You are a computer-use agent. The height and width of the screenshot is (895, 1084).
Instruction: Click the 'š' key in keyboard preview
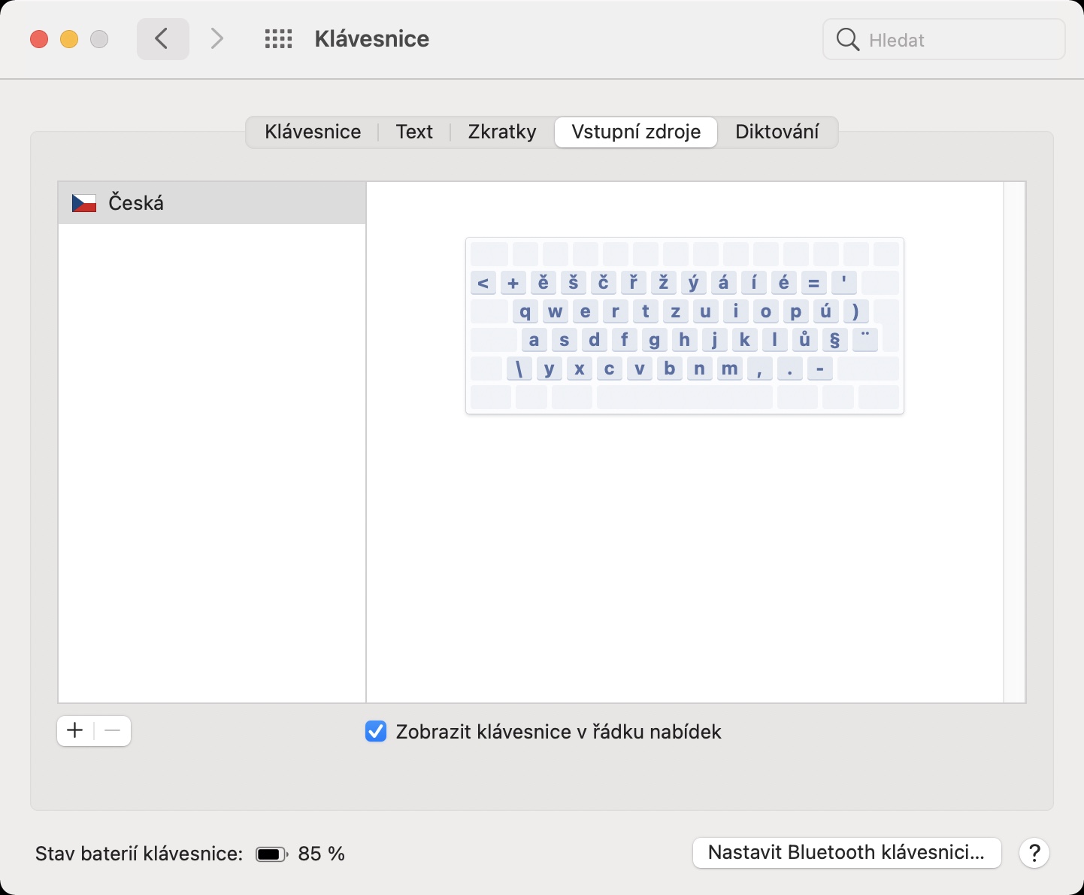coord(574,283)
